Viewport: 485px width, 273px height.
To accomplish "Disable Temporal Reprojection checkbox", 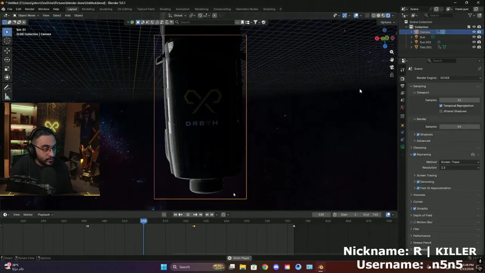I will [x=441, y=105].
